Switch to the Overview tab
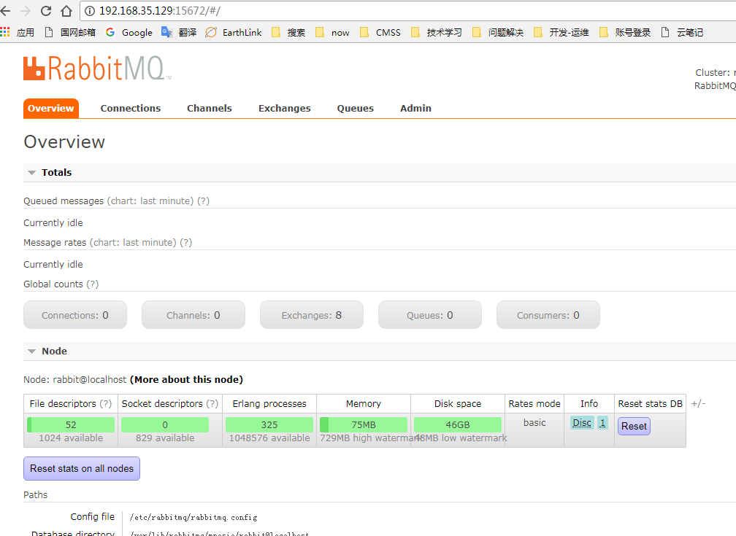The width and height of the screenshot is (736, 536). click(x=50, y=109)
